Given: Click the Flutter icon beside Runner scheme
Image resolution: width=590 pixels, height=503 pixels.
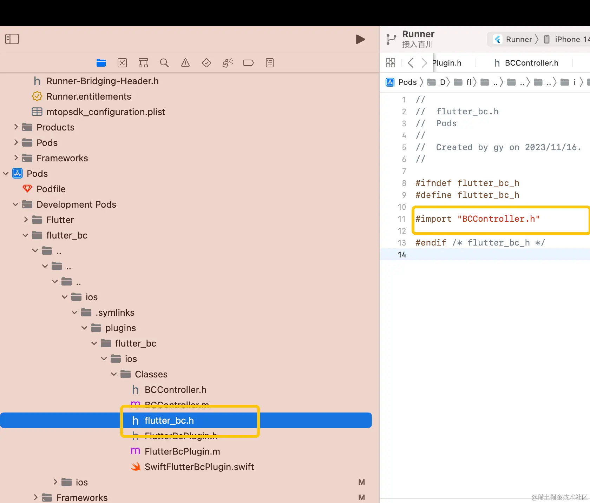Looking at the screenshot, I should tap(498, 39).
